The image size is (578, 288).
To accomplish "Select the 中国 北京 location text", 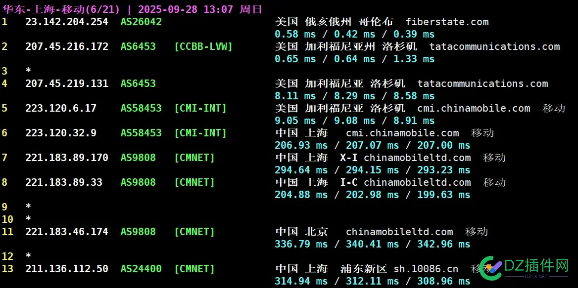I will [x=302, y=232].
